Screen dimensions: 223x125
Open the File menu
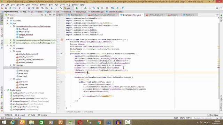[x=2, y=5]
